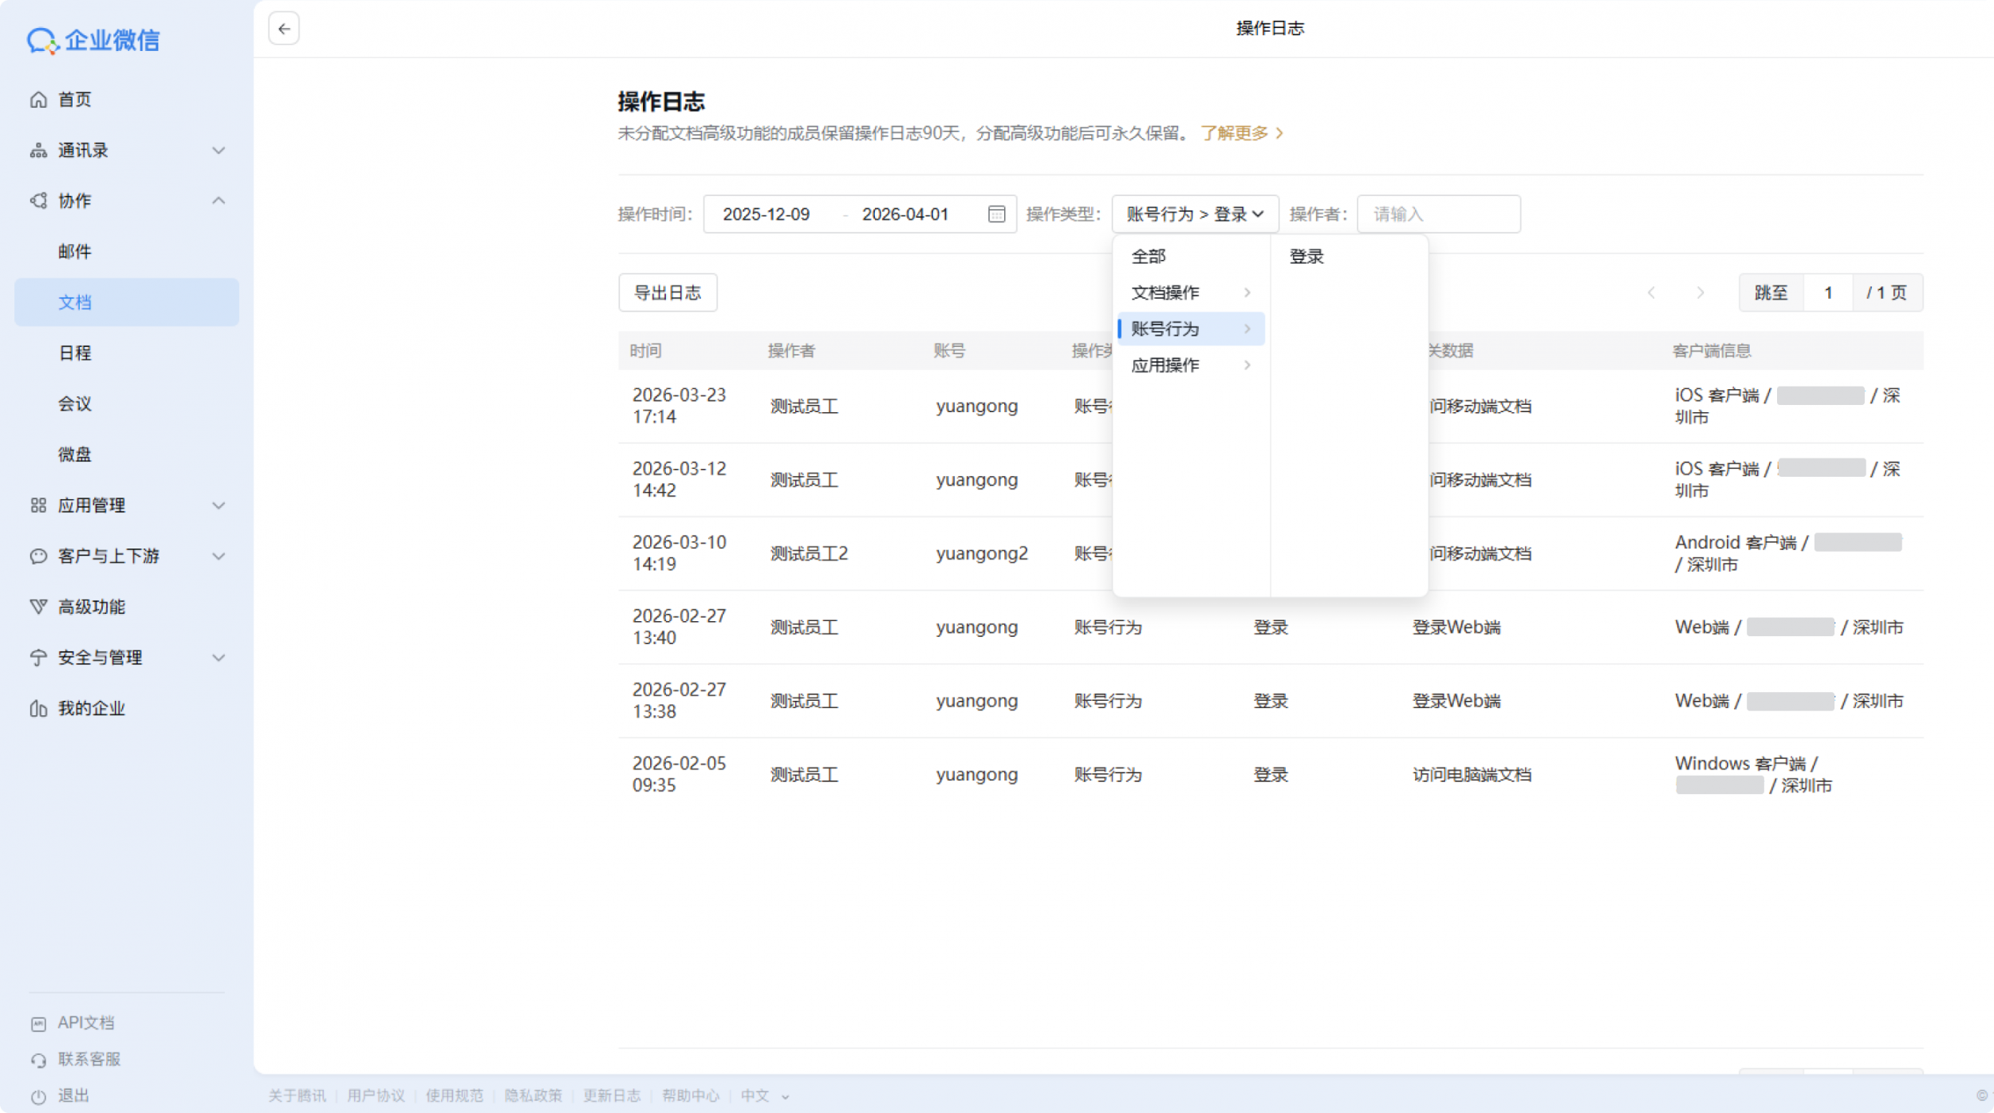Click the 客户与上下游 chat icon

38,556
